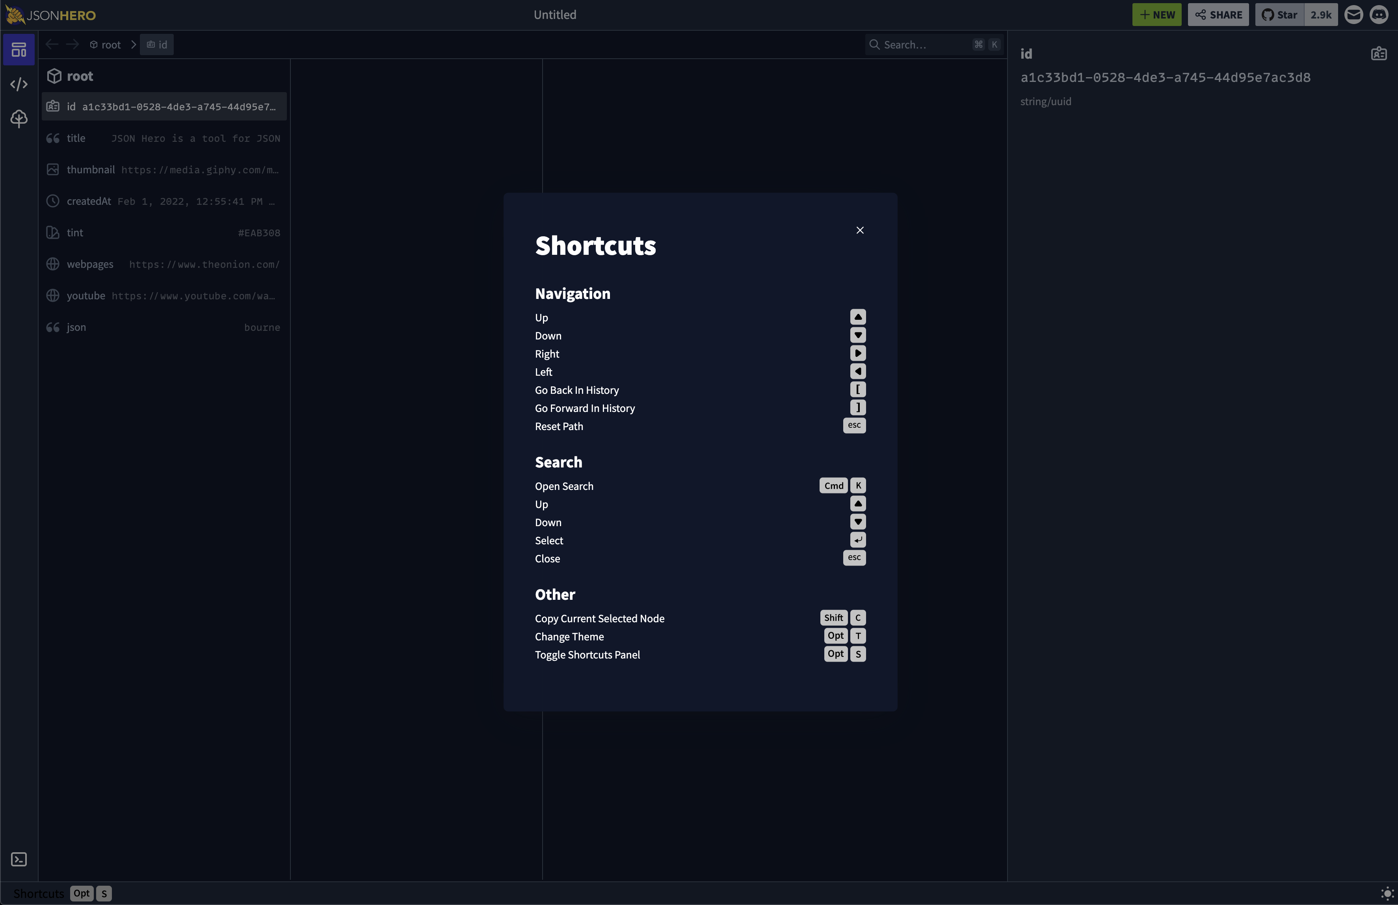Viewport: 1398px width, 905px height.
Task: Open the SHARE dialog
Action: [1218, 15]
